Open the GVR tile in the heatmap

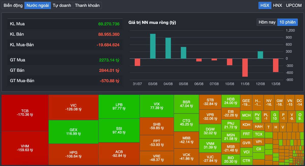pyautogui.click(x=246, y=143)
